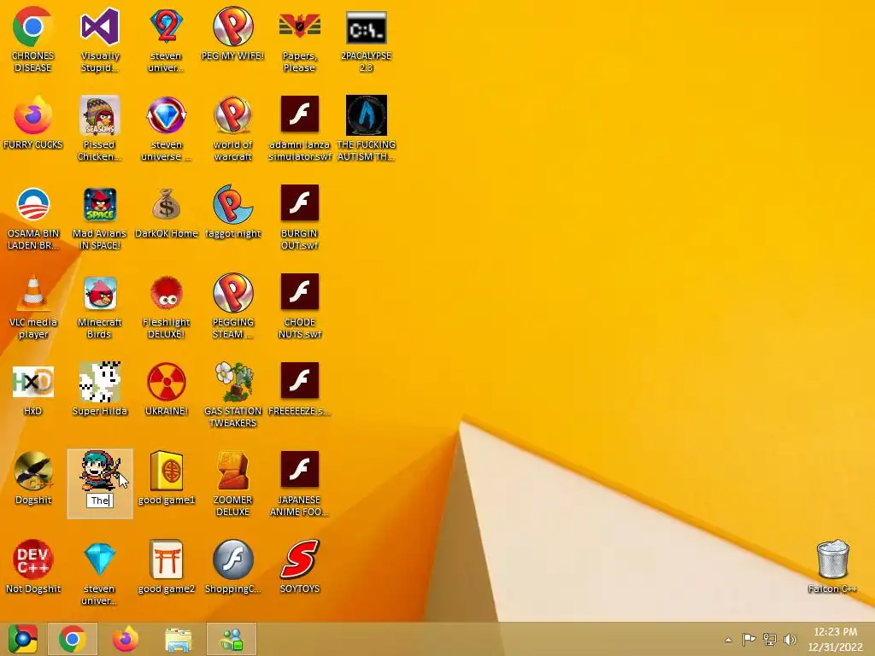Viewport: 875px width, 656px height.
Task: Open File Explorer from the taskbar
Action: click(178, 639)
